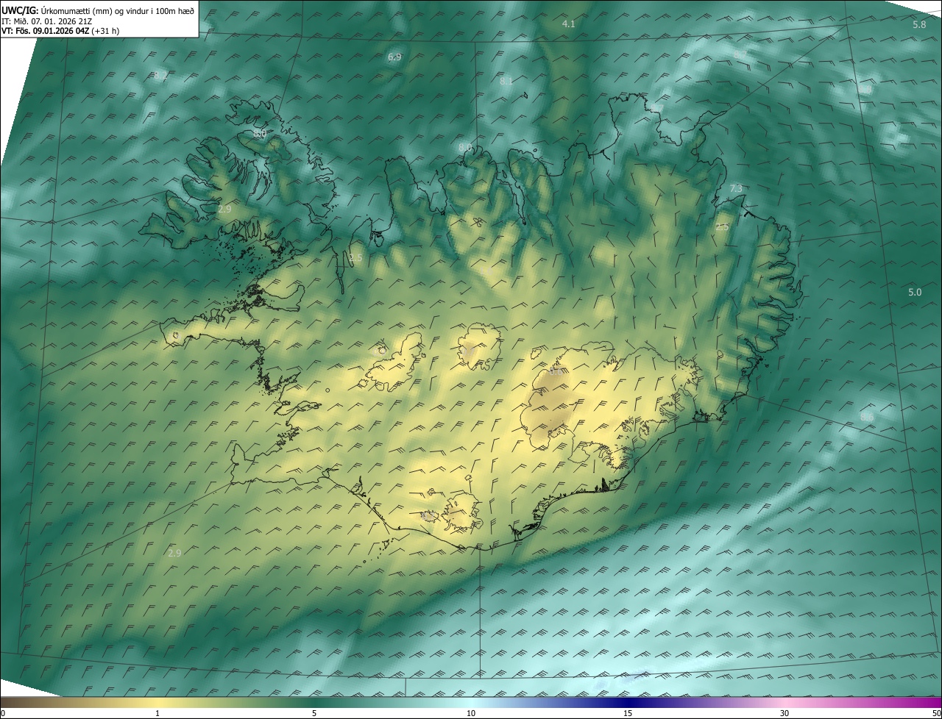This screenshot has width=942, height=719.
Task: Click the 8.1 value label on the map
Action: [506, 82]
